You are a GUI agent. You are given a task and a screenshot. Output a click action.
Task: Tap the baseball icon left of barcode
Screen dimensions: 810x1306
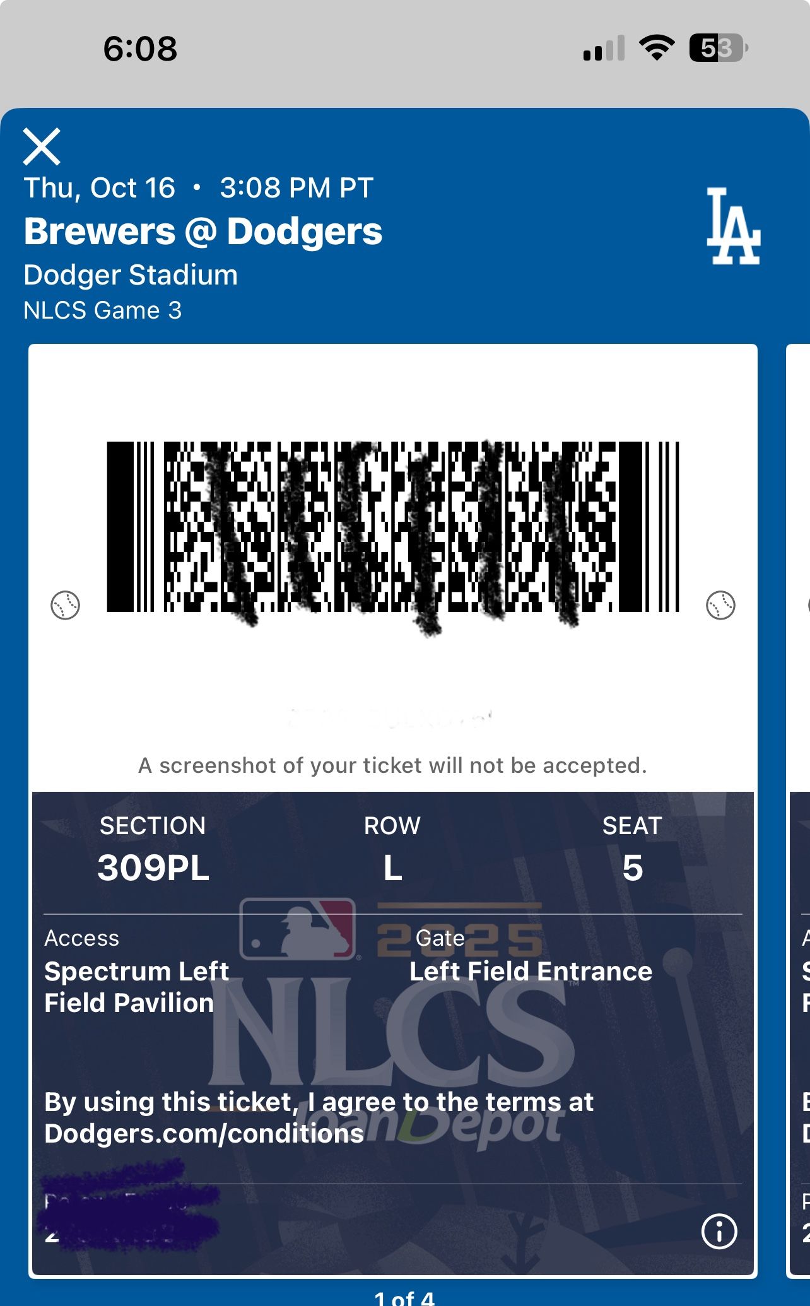tap(65, 606)
